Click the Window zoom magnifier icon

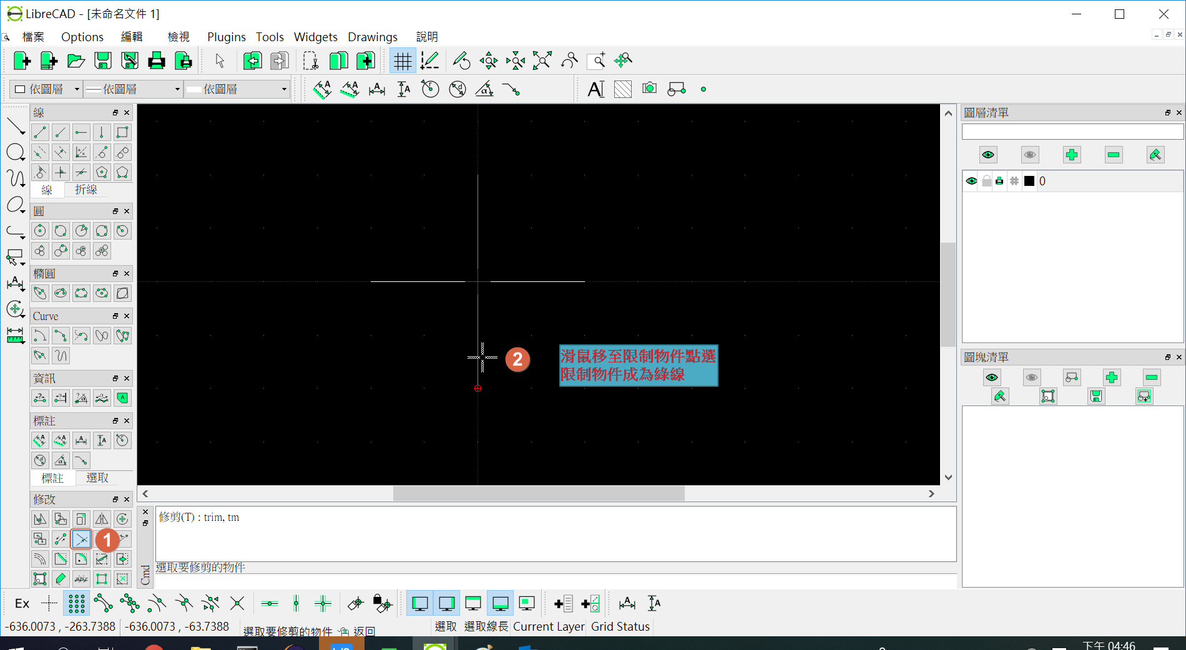coord(596,61)
